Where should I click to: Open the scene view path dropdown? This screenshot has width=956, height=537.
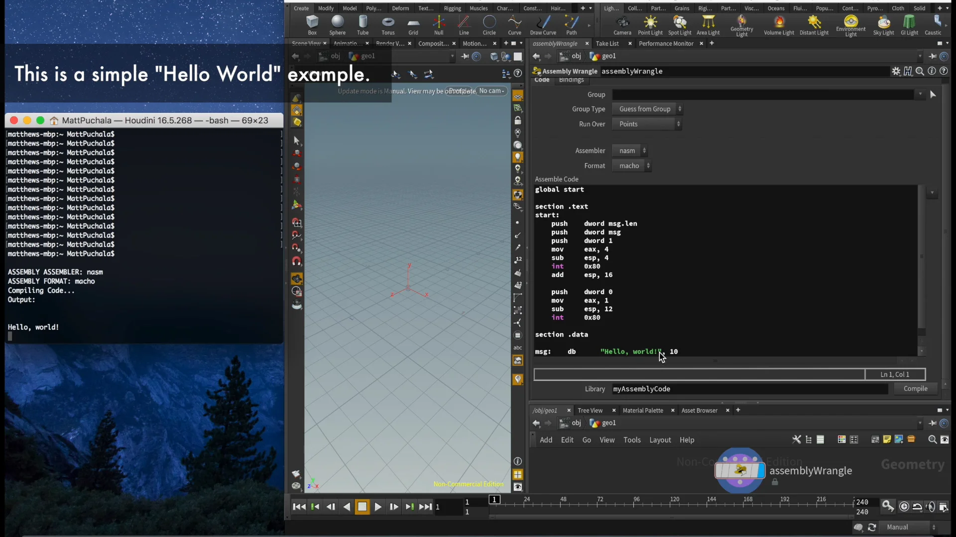tap(452, 56)
